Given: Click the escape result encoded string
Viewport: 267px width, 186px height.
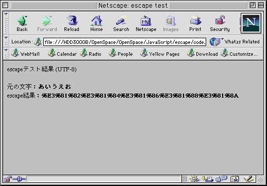Looking at the screenshot, I should click(x=140, y=96).
